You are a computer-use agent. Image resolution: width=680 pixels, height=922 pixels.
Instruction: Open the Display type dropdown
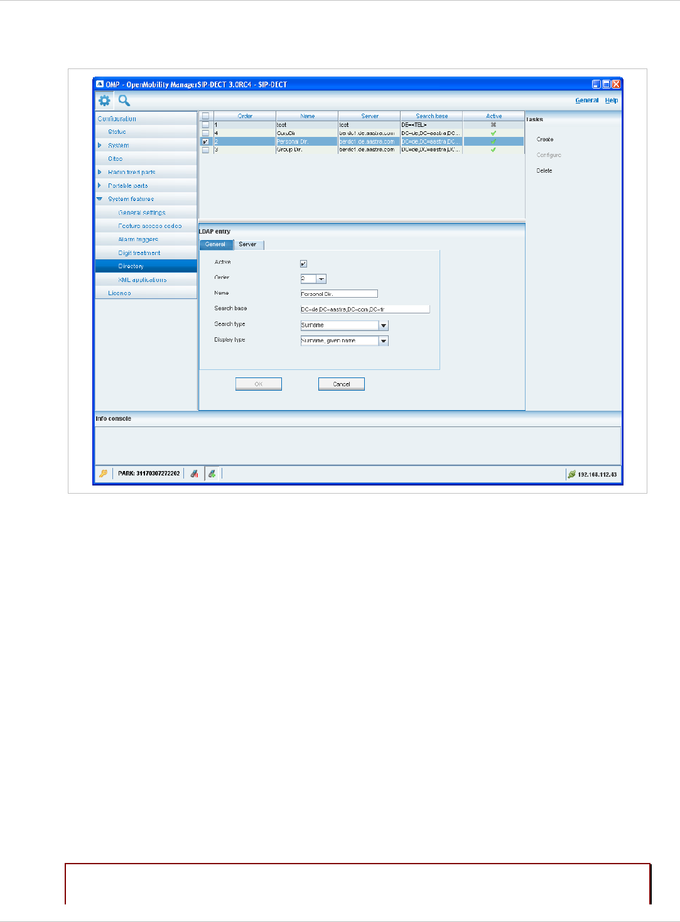pos(384,341)
